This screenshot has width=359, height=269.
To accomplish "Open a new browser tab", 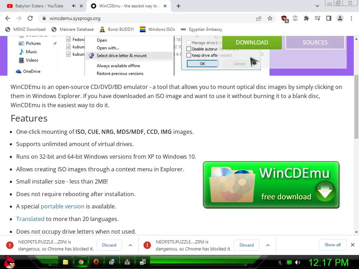I will click(178, 6).
